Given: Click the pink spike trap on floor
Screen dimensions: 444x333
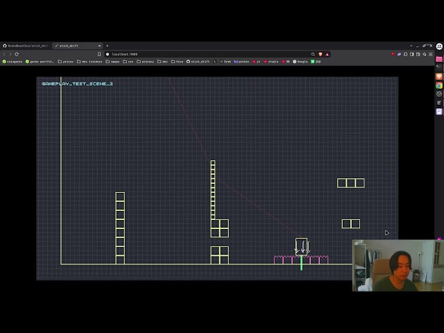Looking at the screenshot, I should coord(301,259).
